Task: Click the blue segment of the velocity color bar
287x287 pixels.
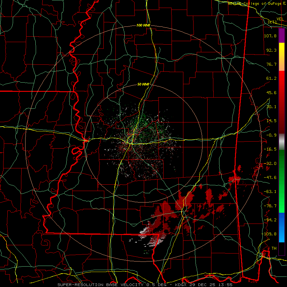Action: pyautogui.click(x=282, y=227)
